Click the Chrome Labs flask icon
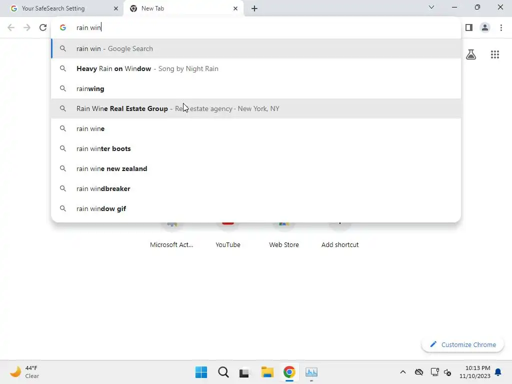 point(471,54)
